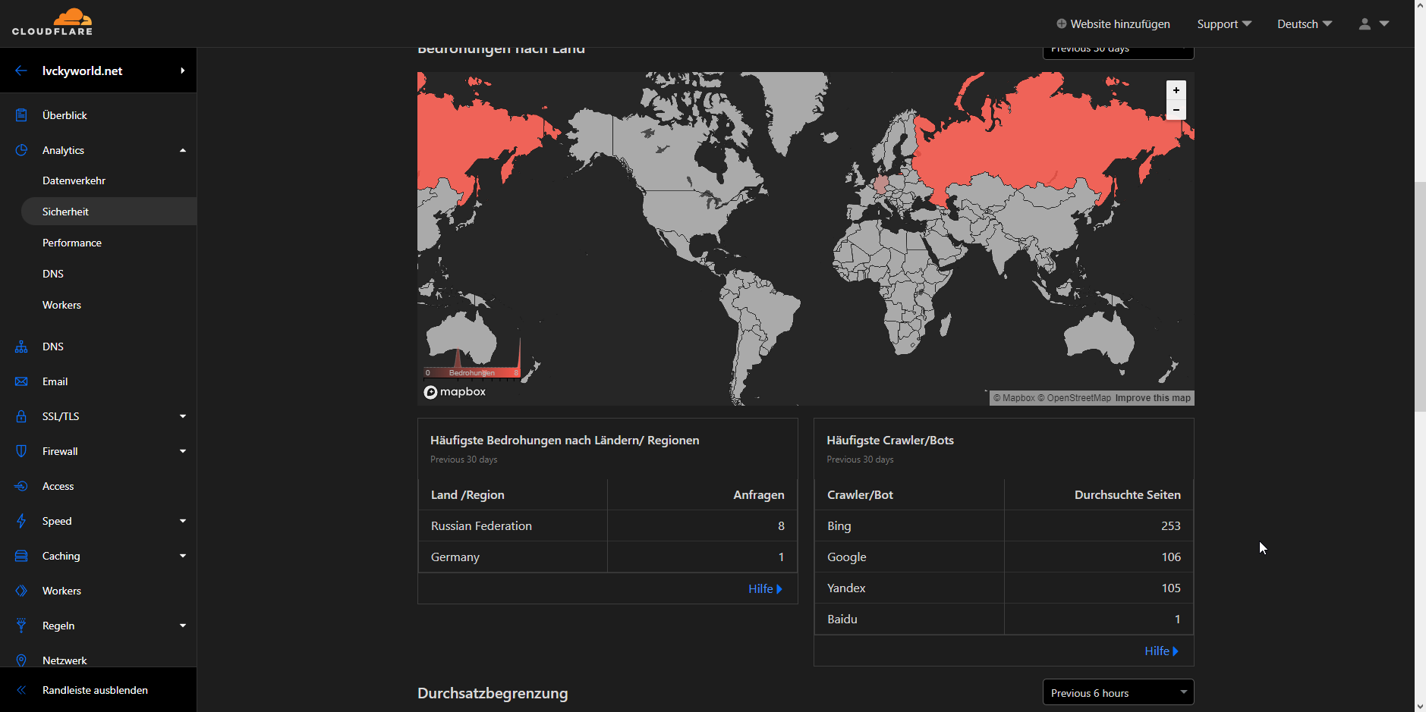Click Website hinzufügen
Image resolution: width=1426 pixels, height=712 pixels.
tap(1113, 24)
